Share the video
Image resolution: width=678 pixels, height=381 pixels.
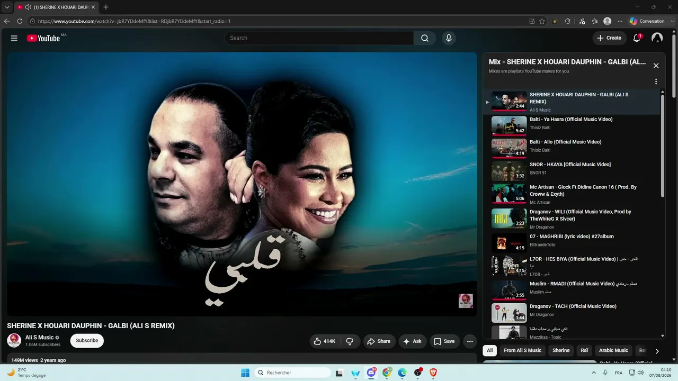click(x=379, y=341)
